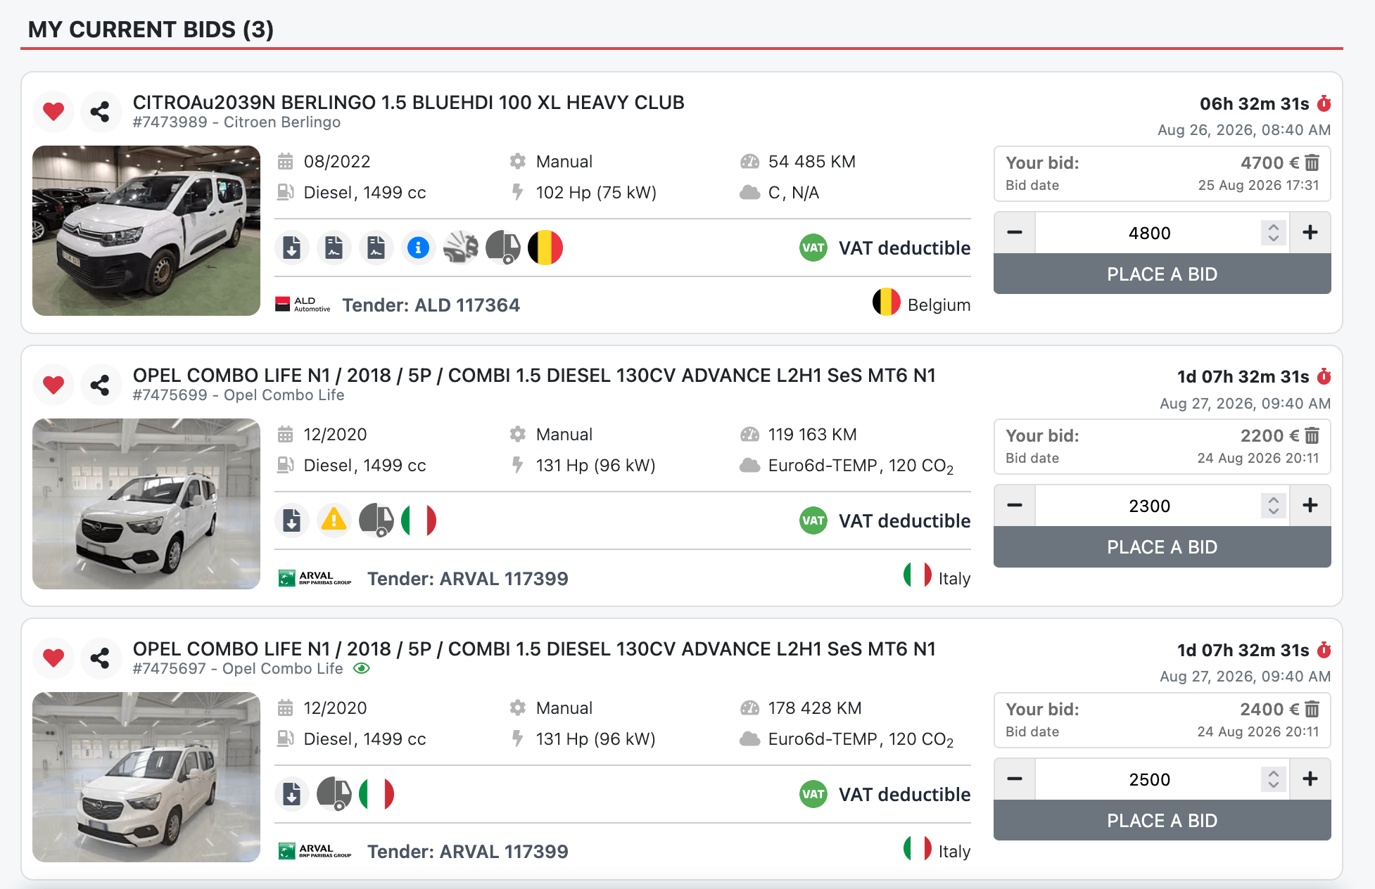Click the delivery truck icon on Opel #7475699

click(376, 520)
